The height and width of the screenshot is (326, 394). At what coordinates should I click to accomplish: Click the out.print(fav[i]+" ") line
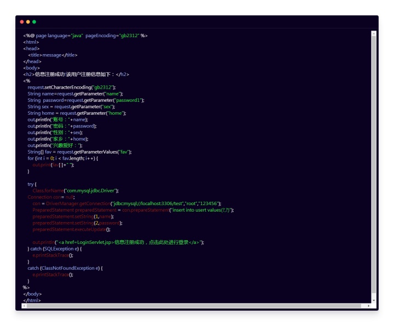pos(53,165)
